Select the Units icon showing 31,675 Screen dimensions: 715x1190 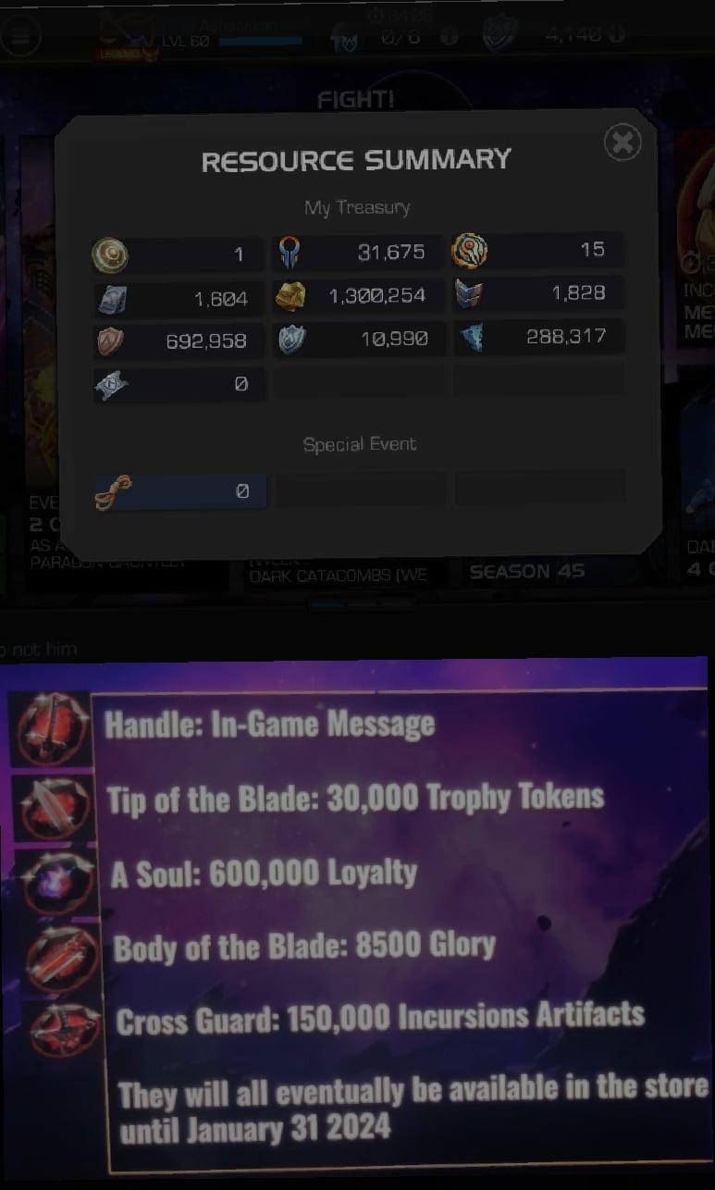click(x=290, y=253)
